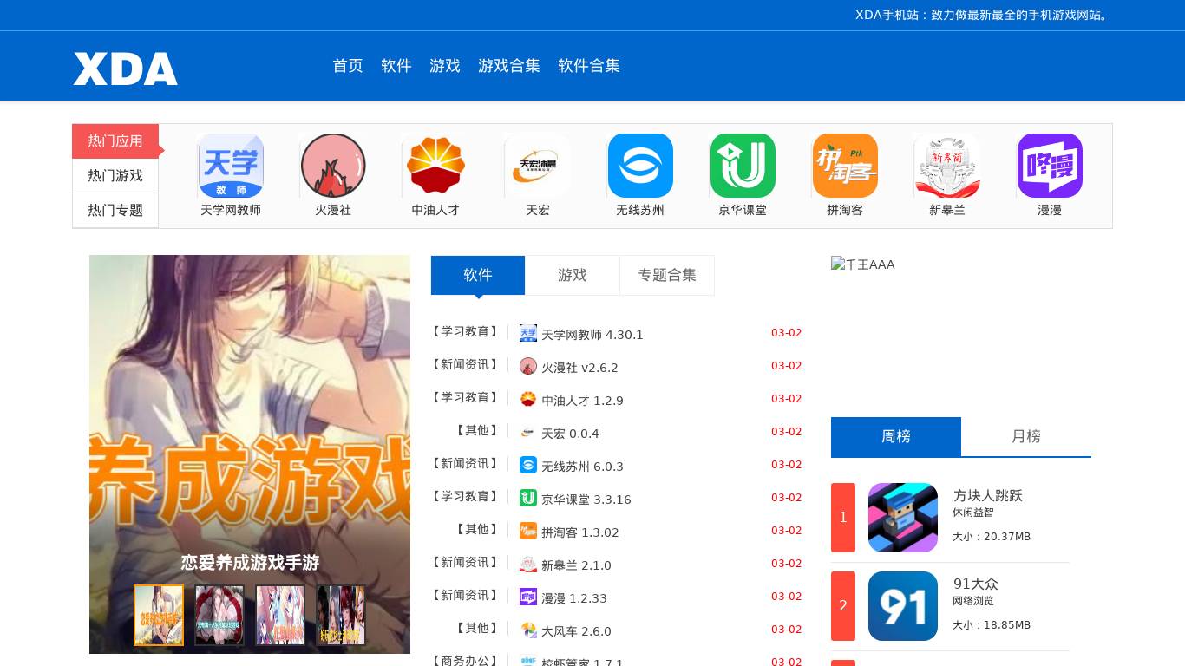Open the 拼淘客 app icon
This screenshot has width=1185, height=666.
click(x=845, y=166)
